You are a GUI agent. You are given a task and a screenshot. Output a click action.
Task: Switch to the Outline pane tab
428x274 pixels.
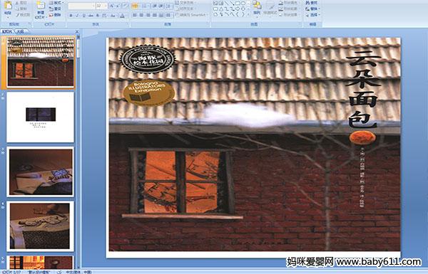tap(20, 31)
